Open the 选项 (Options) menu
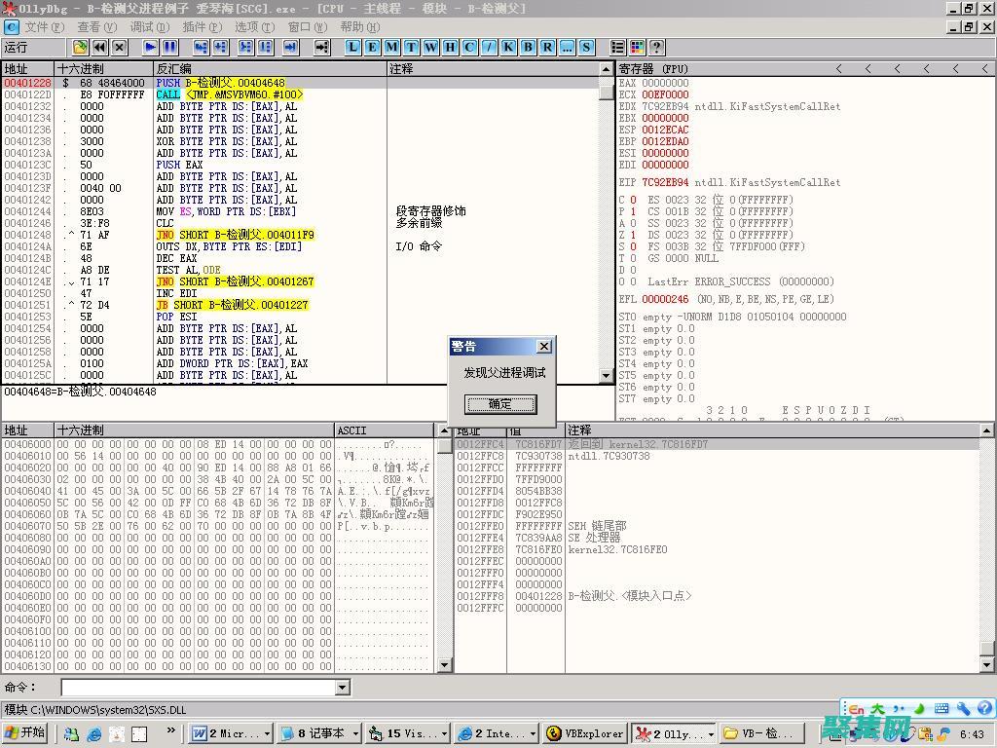This screenshot has height=748, width=997. click(x=253, y=27)
